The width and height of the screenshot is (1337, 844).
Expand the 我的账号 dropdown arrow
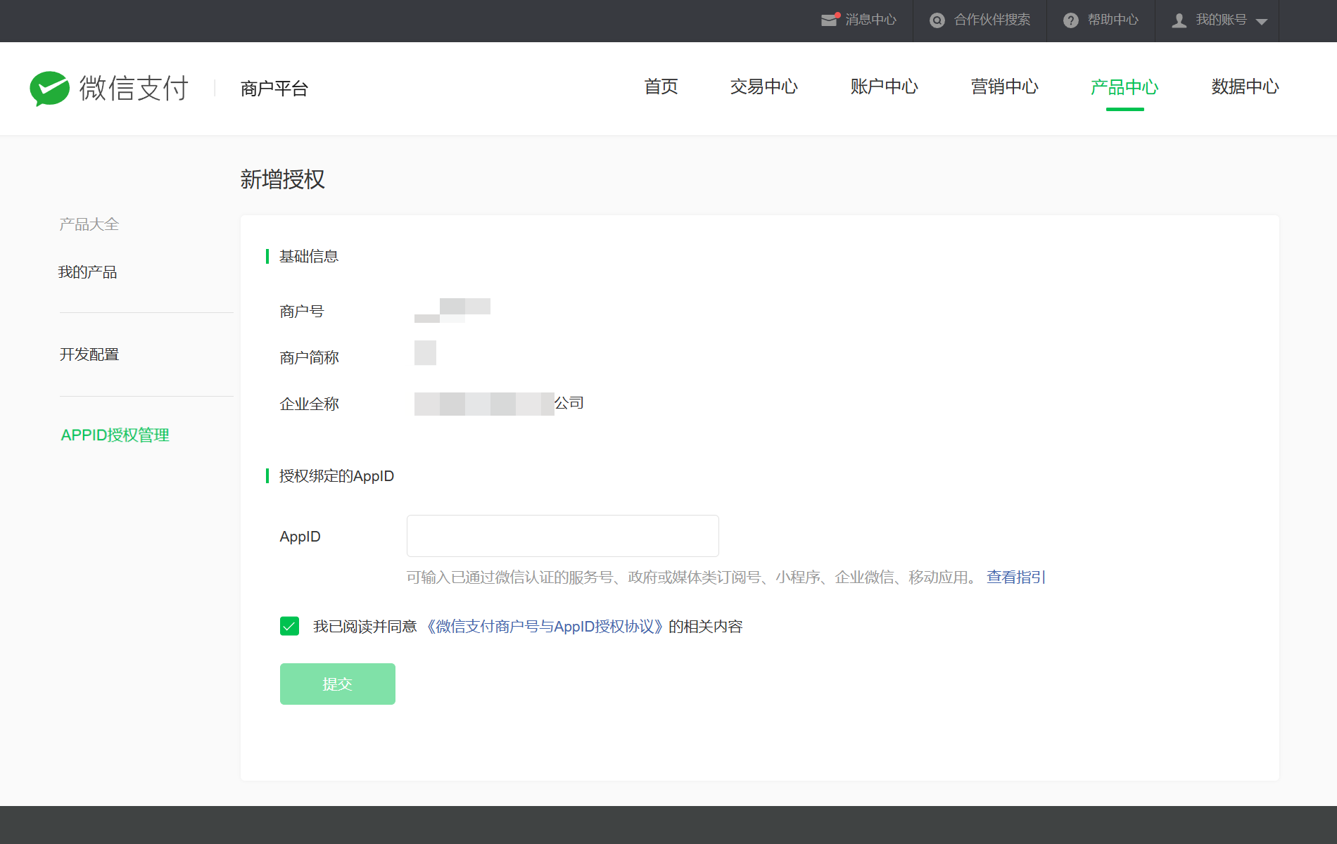pos(1262,22)
